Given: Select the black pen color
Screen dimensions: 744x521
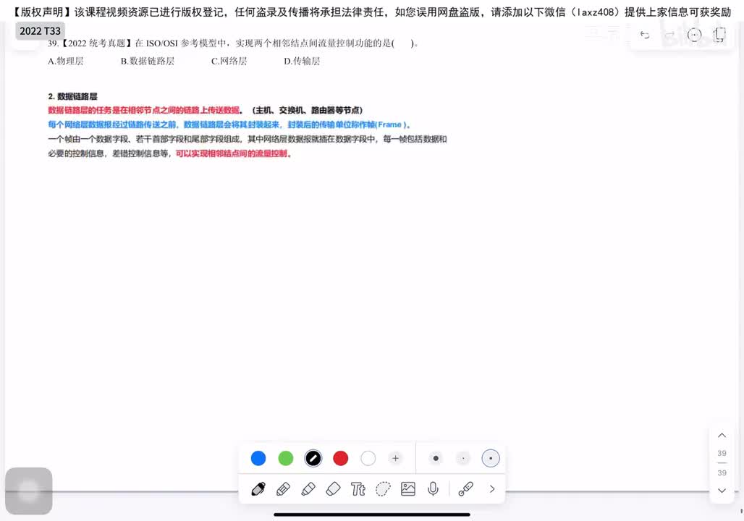Looking at the screenshot, I should (313, 458).
